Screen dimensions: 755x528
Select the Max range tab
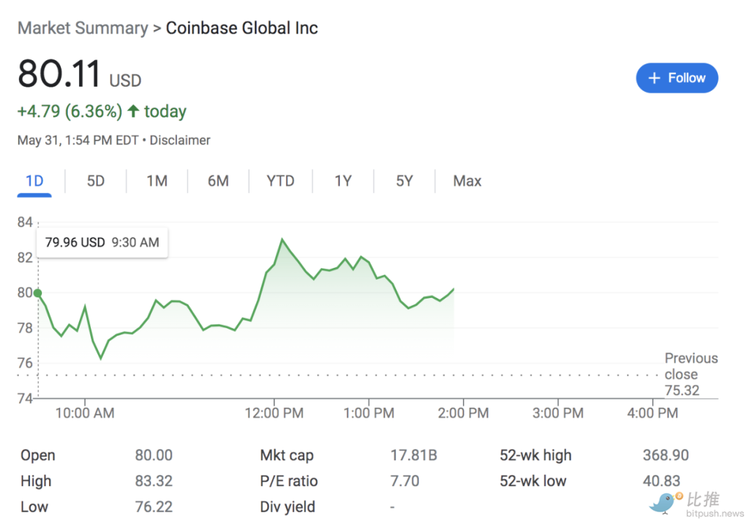tap(467, 181)
